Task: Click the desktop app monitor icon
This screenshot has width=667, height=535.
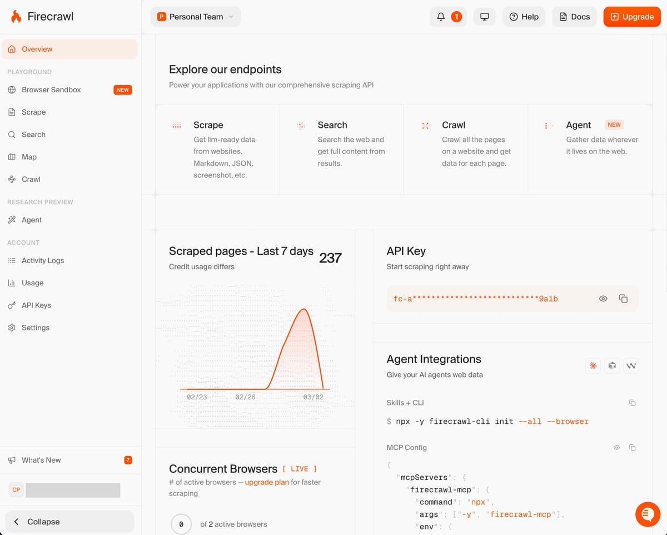Action: [484, 17]
